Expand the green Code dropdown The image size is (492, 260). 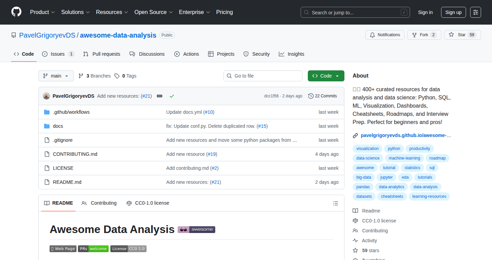(x=326, y=76)
